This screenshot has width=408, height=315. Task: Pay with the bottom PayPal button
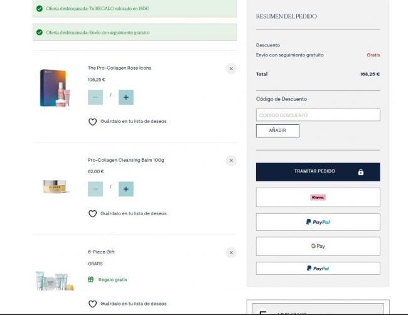(318, 268)
